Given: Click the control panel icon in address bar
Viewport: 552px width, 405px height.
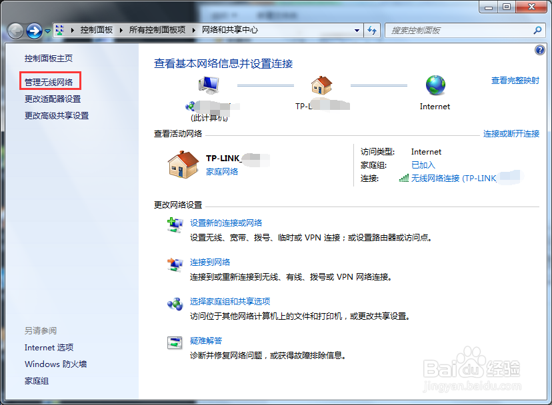Looking at the screenshot, I should (x=60, y=30).
